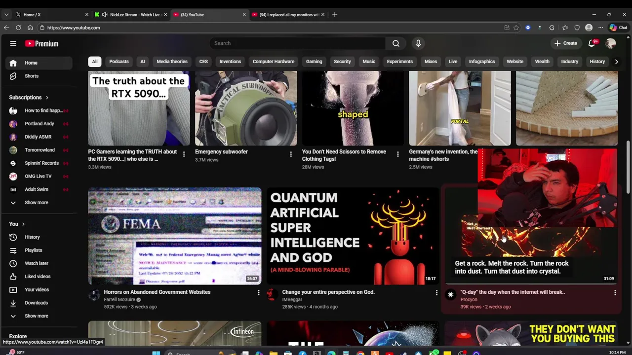Open the browser tab search dropdown
Screen dimensions: 632x355
[6, 15]
